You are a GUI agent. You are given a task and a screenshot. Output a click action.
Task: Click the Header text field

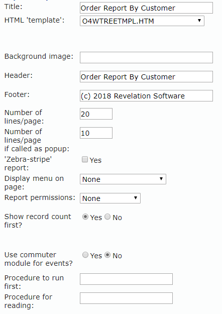click(x=146, y=77)
